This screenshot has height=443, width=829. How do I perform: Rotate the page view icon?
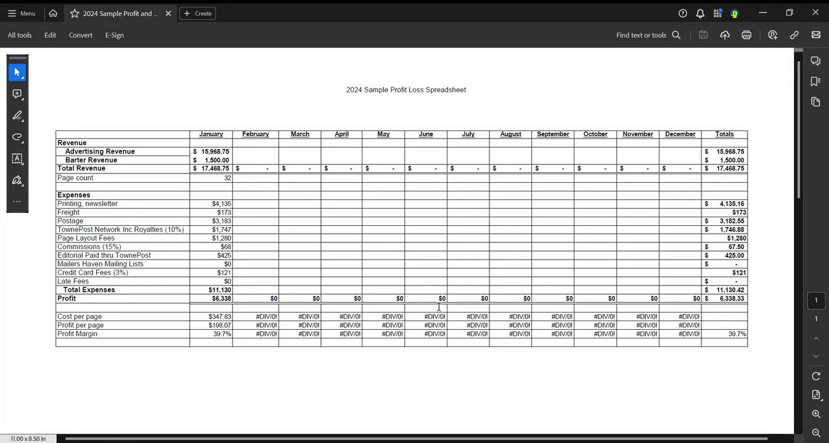pyautogui.click(x=816, y=376)
